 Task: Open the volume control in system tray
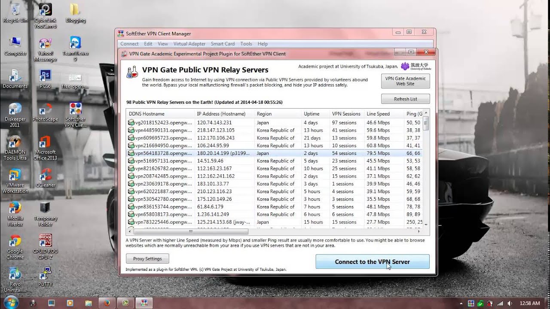pos(510,303)
